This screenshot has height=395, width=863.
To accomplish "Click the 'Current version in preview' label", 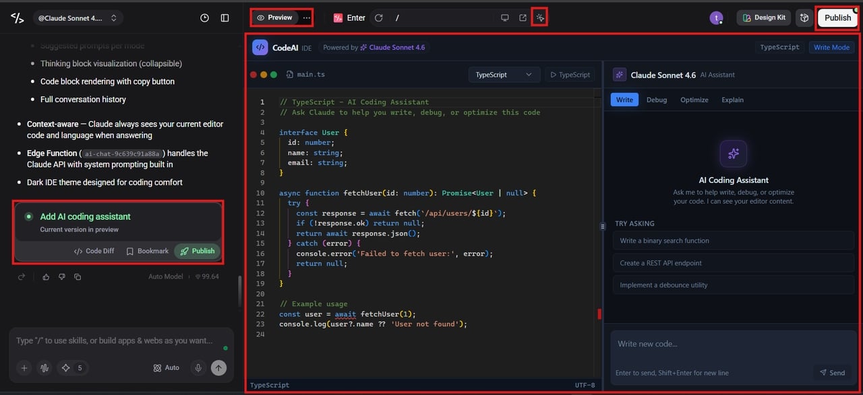I will (x=79, y=229).
